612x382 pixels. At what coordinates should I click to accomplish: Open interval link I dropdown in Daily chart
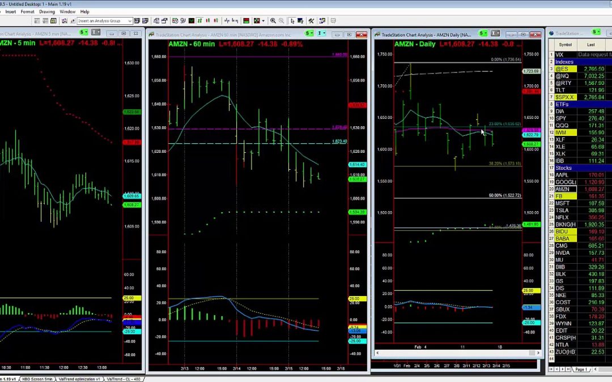495,33
